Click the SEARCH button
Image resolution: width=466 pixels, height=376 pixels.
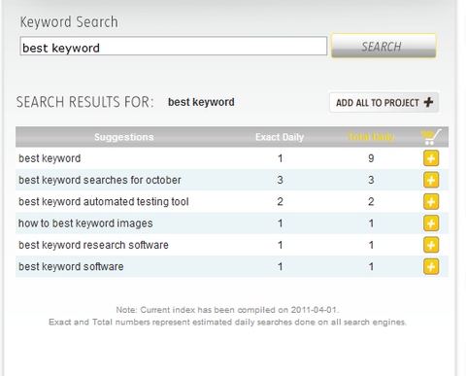click(383, 46)
